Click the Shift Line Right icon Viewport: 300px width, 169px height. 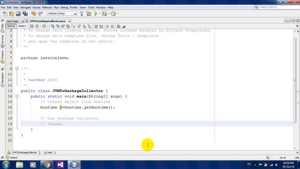[x=101, y=26]
